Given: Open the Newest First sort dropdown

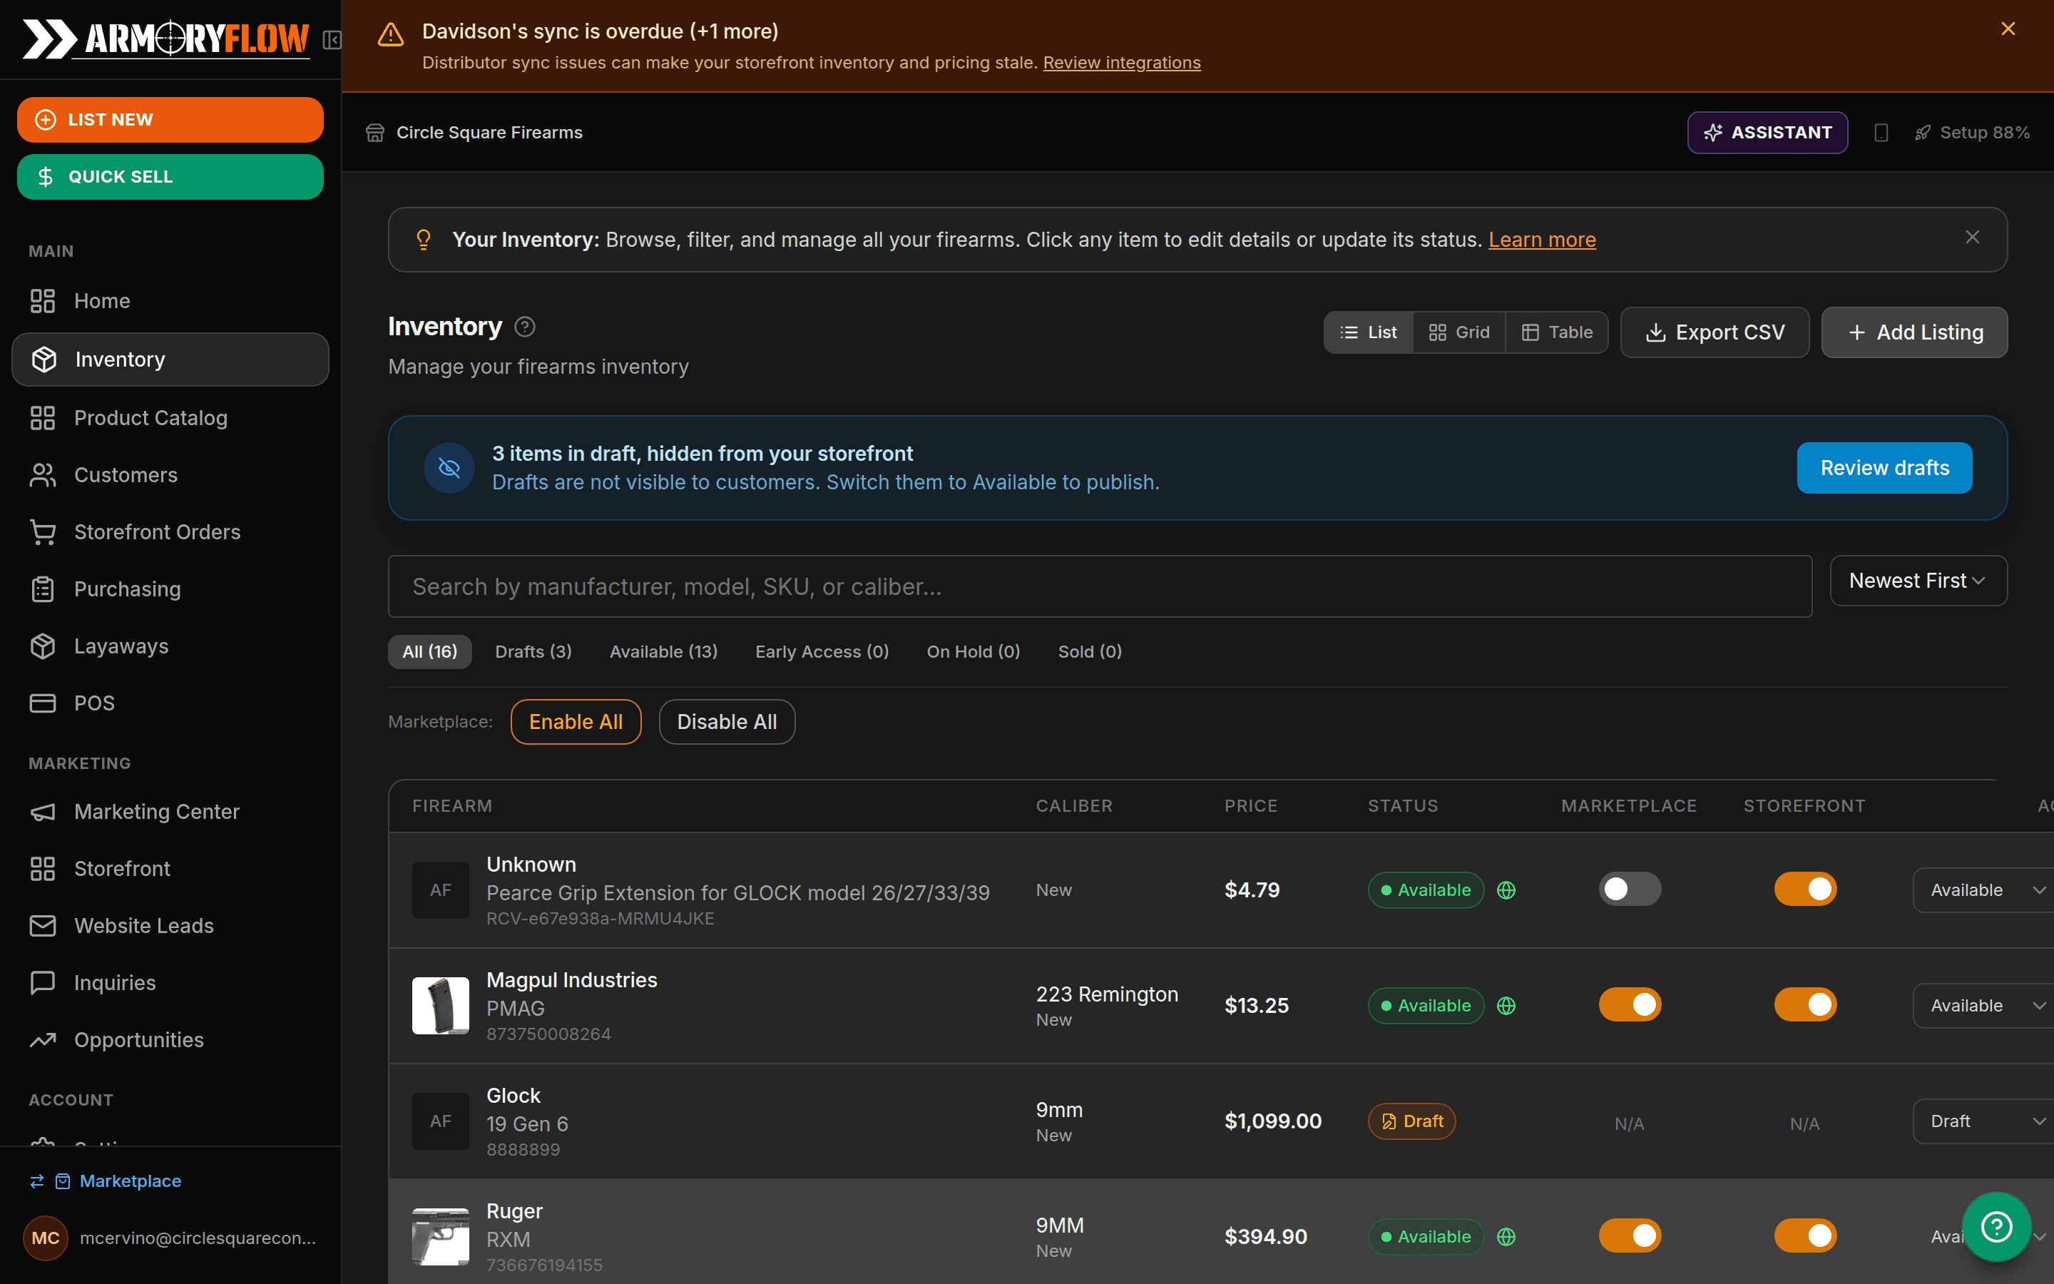Looking at the screenshot, I should [x=1918, y=581].
